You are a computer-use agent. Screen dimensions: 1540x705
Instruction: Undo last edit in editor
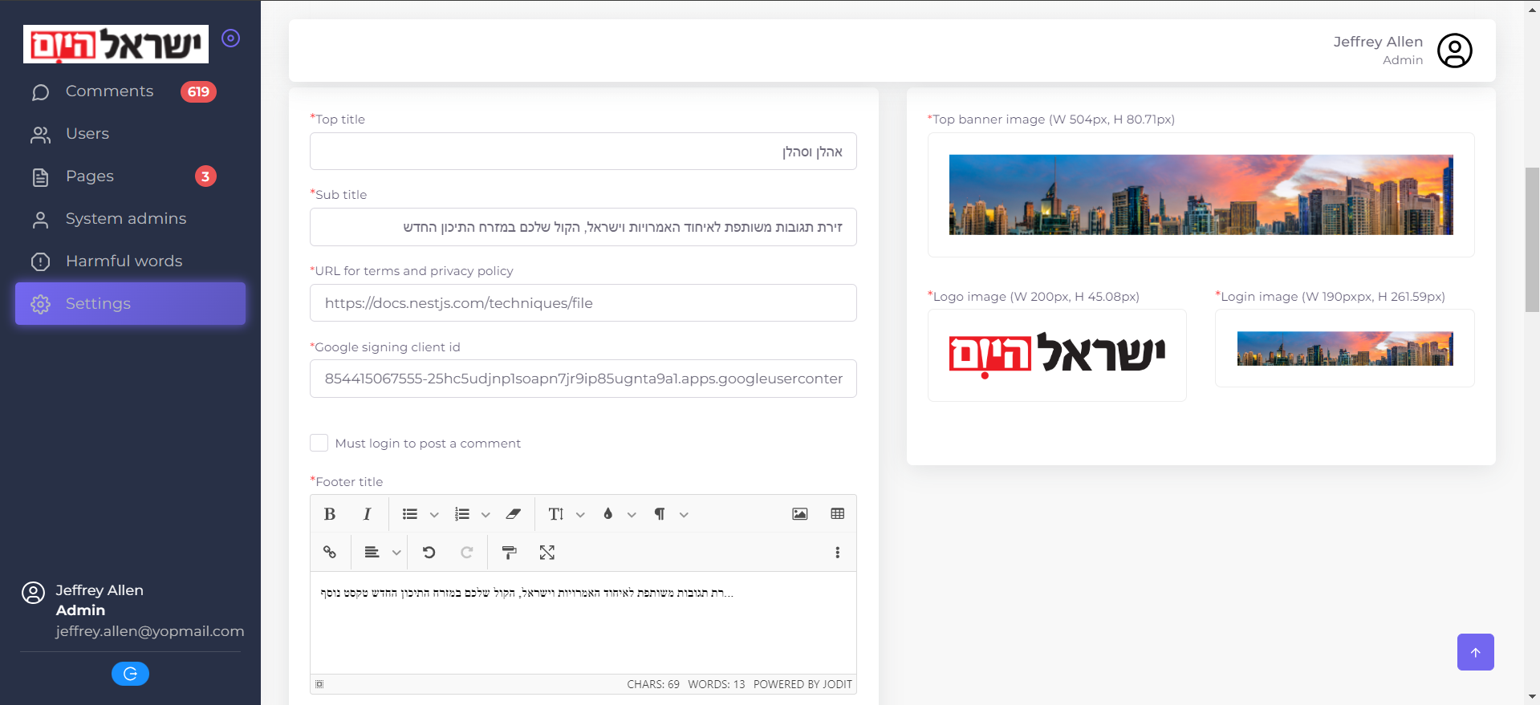429,552
